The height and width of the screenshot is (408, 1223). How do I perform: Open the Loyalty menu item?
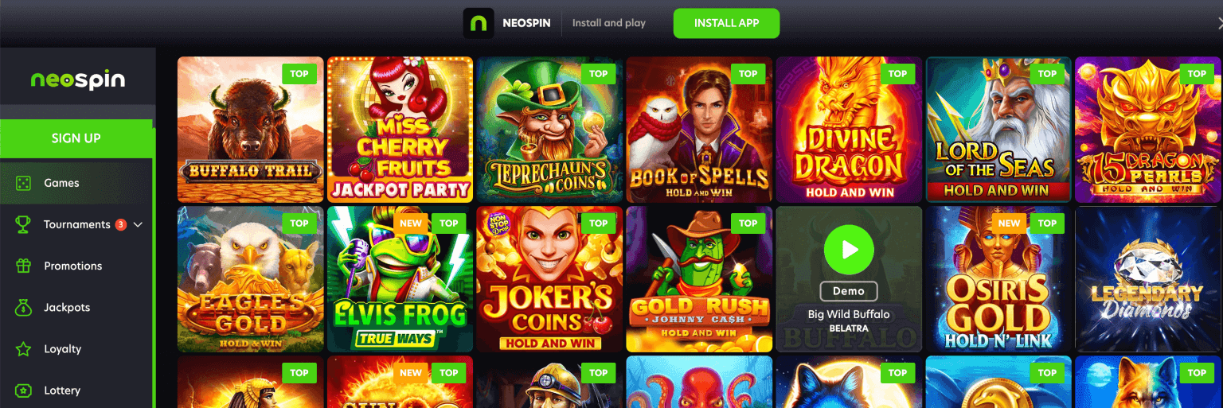pos(76,348)
